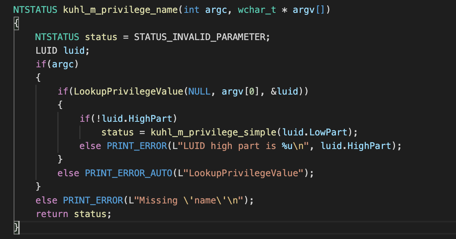Click the kuhl_m_privilege_name function name
This screenshot has height=239, width=456.
(x=120, y=10)
